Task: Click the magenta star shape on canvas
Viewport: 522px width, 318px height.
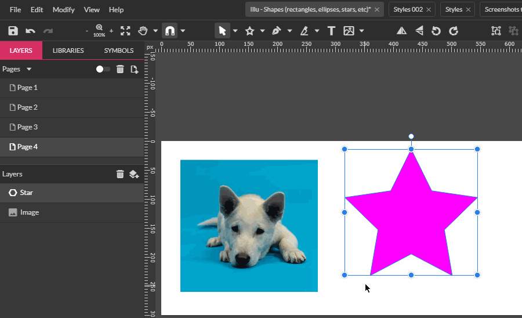Action: pyautogui.click(x=411, y=221)
